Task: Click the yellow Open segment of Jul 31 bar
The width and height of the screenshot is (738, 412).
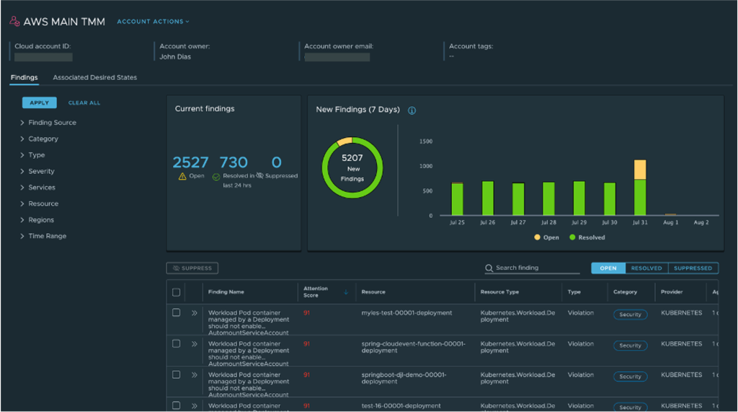Action: point(640,170)
